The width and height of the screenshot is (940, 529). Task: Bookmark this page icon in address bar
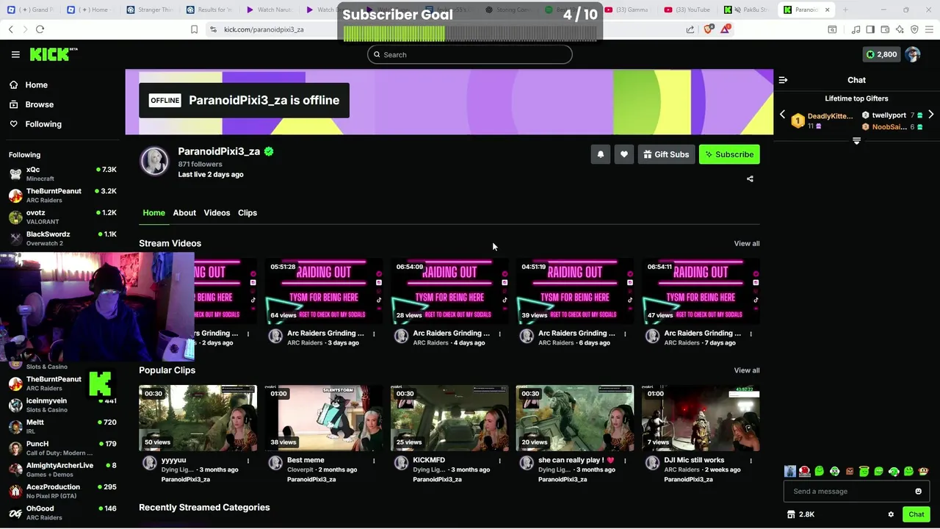click(194, 29)
